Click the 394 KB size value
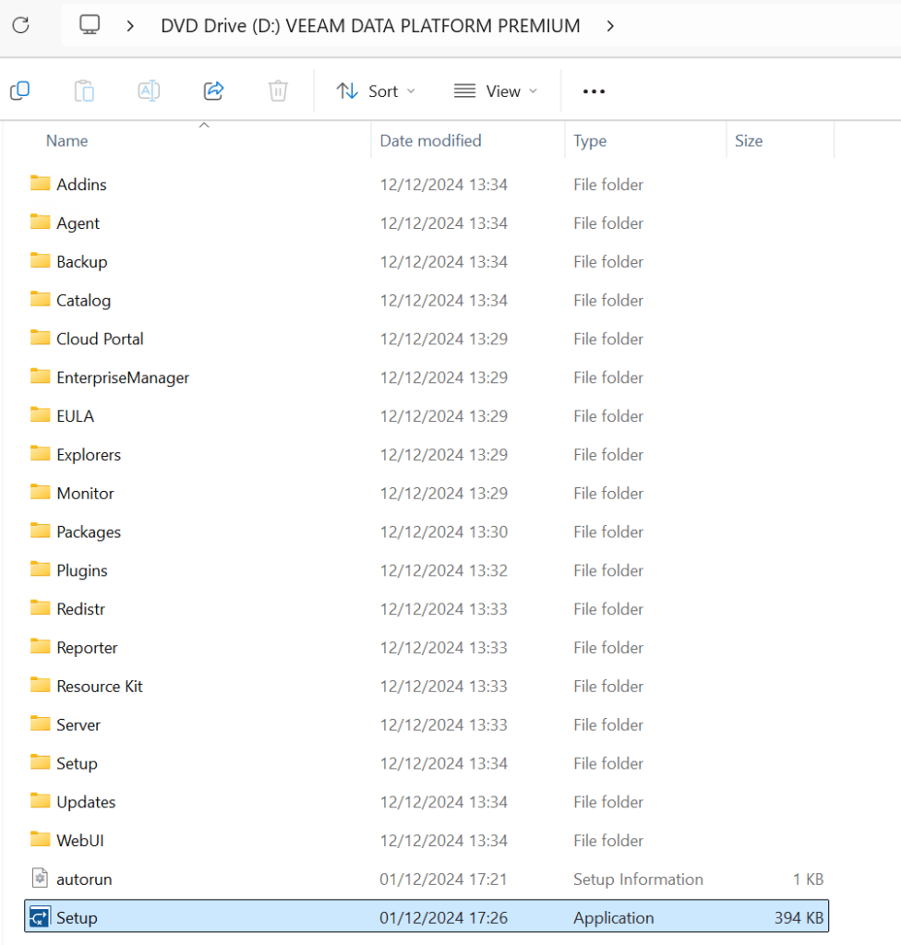901x945 pixels. tap(799, 918)
